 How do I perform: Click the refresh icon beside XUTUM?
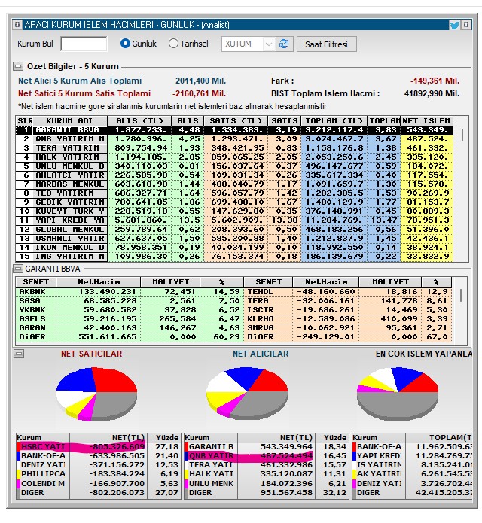point(284,44)
